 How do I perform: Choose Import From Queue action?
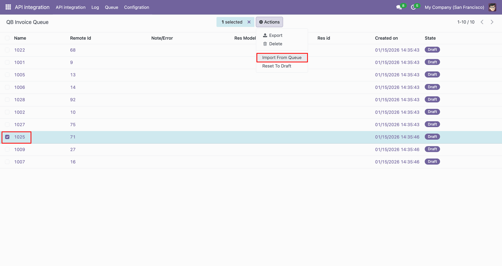(x=282, y=58)
